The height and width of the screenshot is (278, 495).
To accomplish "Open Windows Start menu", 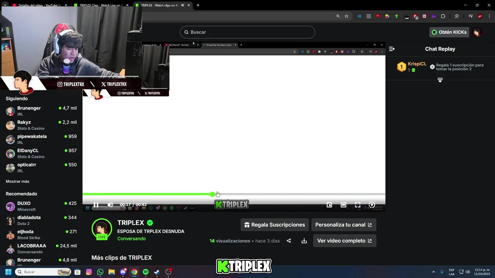I will pyautogui.click(x=8, y=272).
